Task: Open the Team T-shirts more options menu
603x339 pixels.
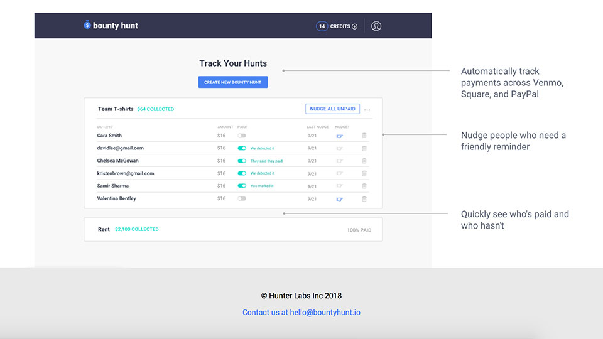Action: [x=367, y=110]
